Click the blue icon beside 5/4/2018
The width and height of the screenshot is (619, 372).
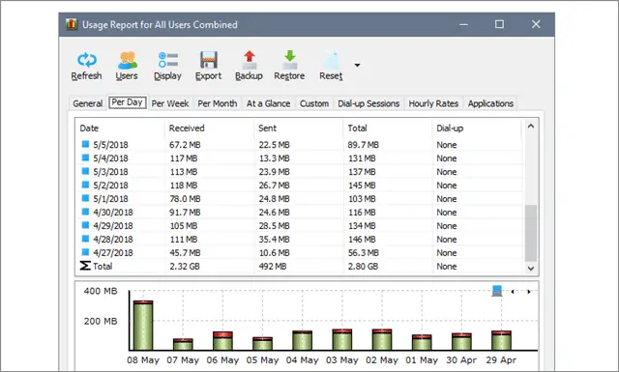pos(85,157)
